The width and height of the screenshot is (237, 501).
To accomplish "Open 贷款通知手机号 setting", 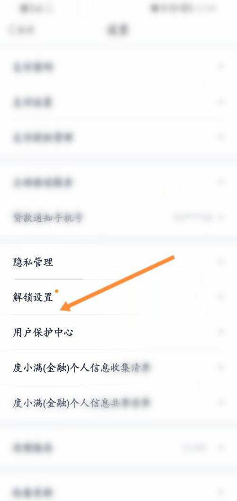I will [x=118, y=217].
